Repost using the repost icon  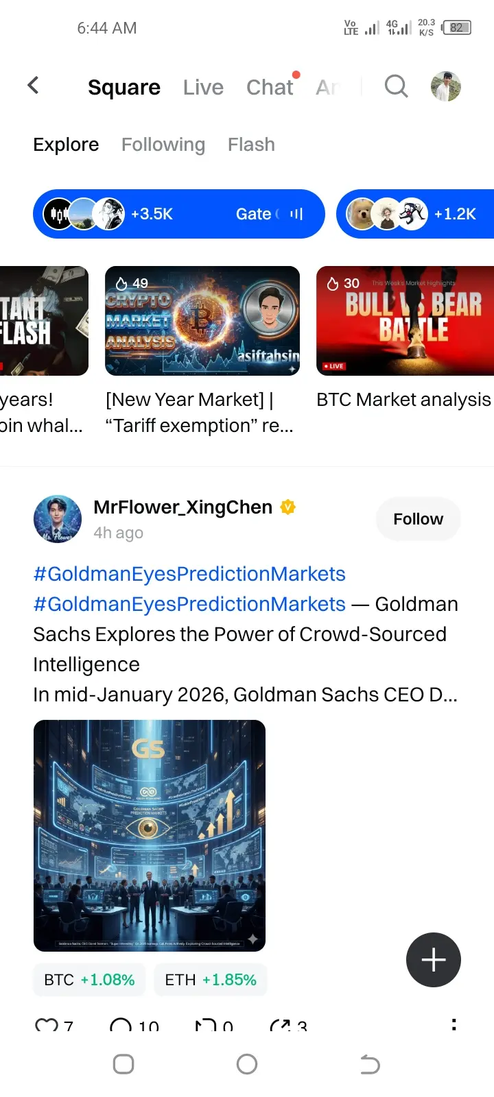click(205, 1026)
